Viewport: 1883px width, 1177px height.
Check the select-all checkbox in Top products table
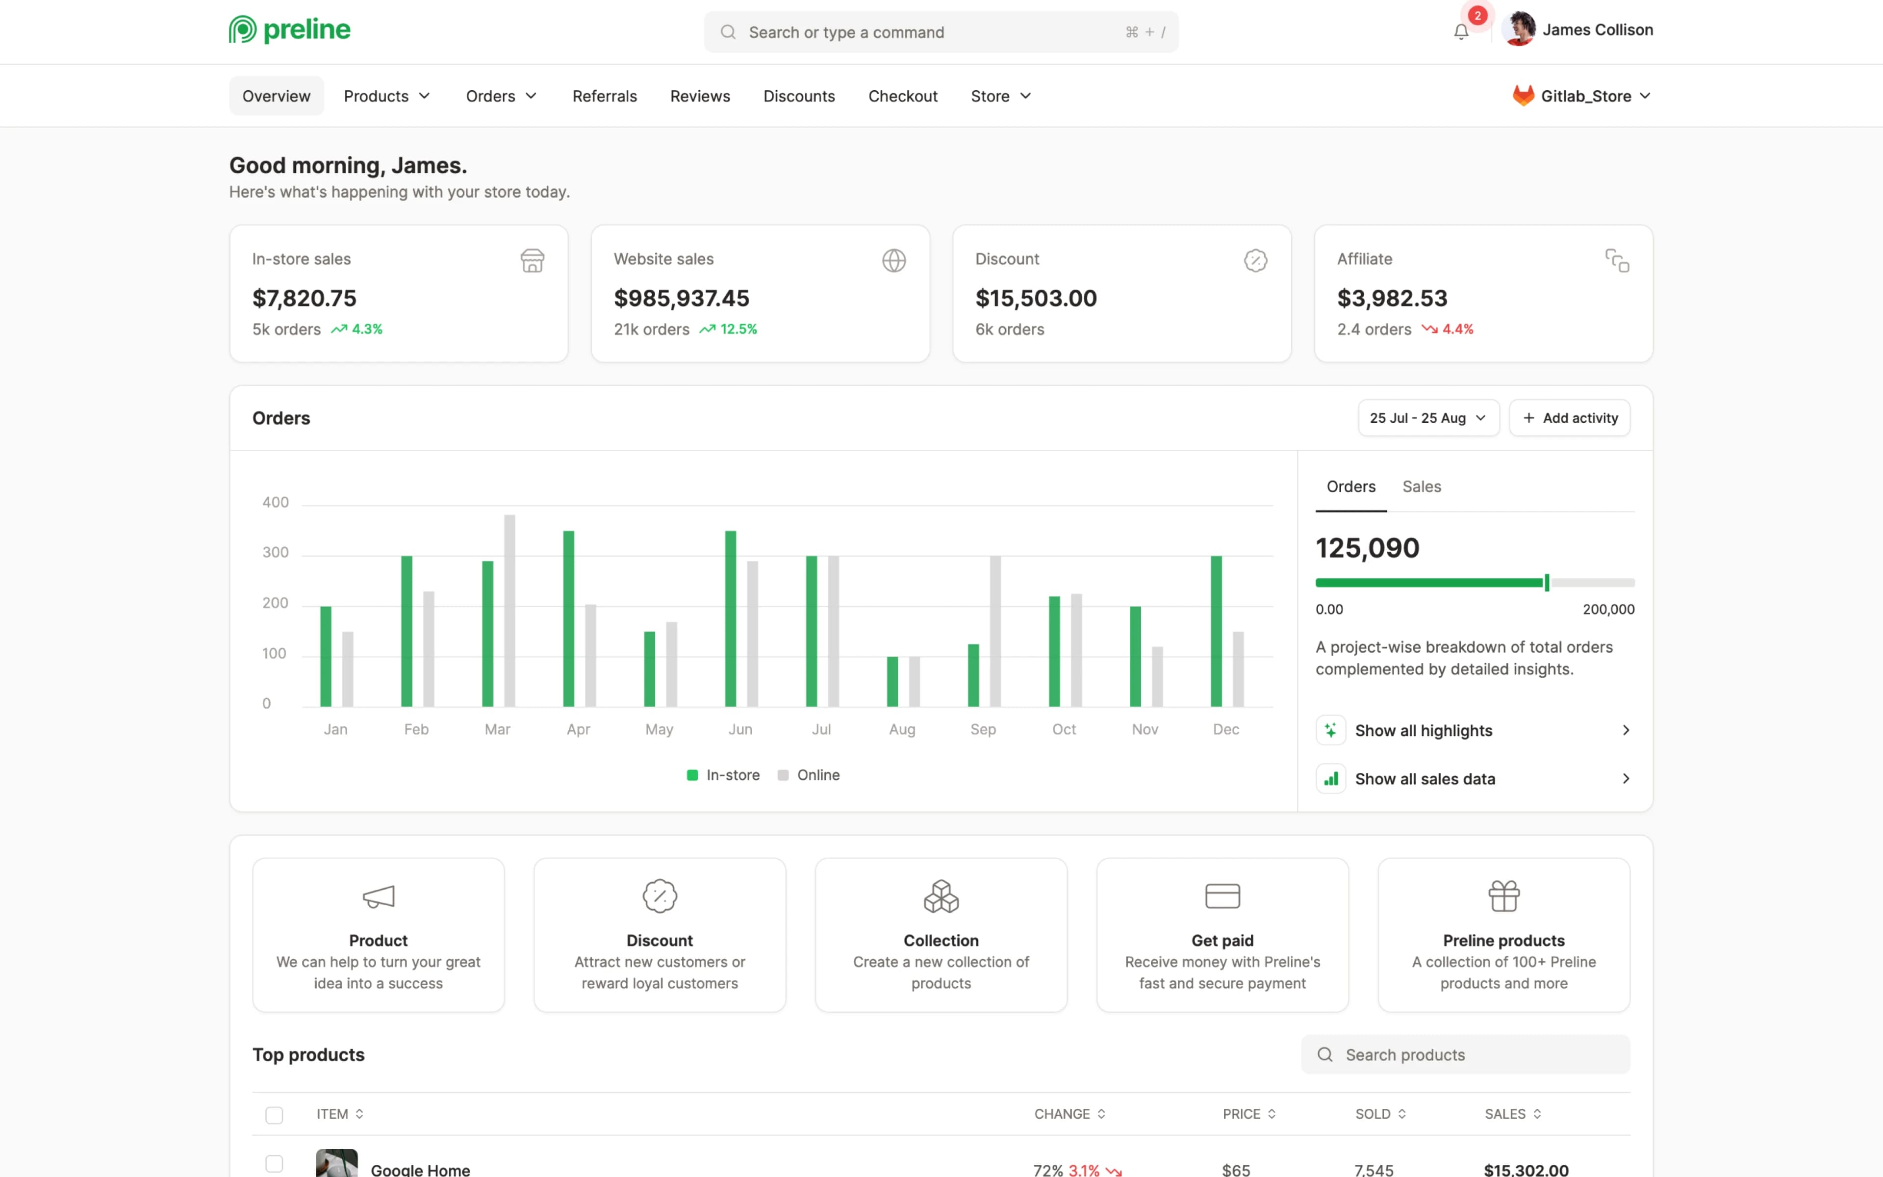click(274, 1114)
